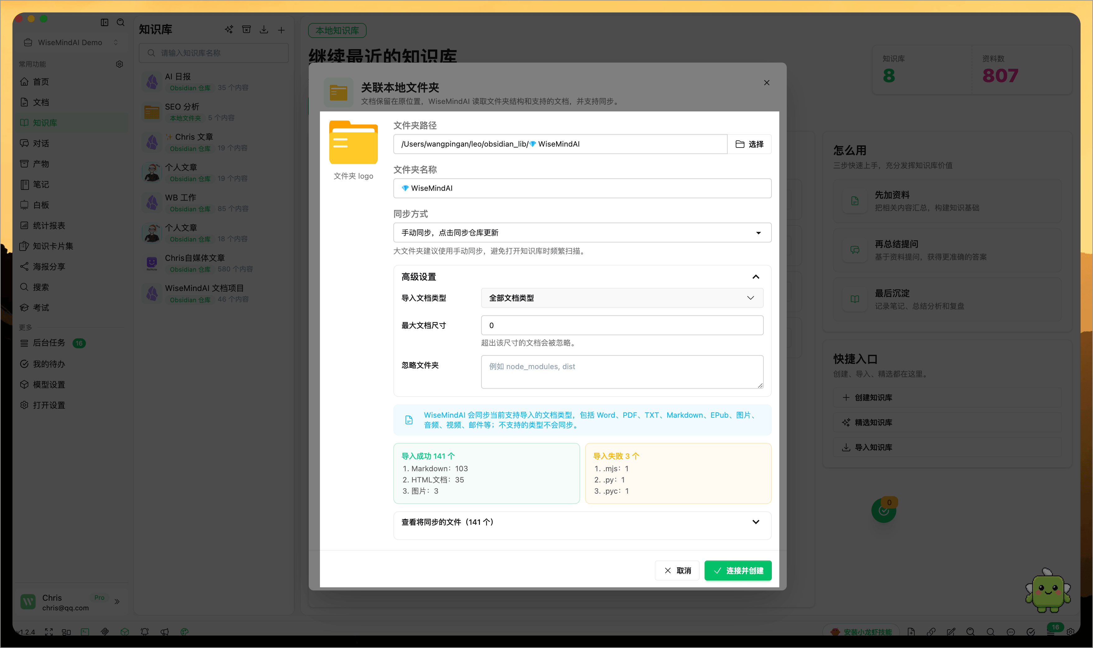Image resolution: width=1093 pixels, height=648 pixels.
Task: Click the archive box icon in 知识库 header
Action: pos(246,30)
